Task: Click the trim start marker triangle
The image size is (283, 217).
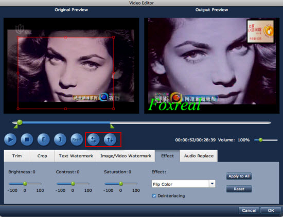Action: coord(16,126)
